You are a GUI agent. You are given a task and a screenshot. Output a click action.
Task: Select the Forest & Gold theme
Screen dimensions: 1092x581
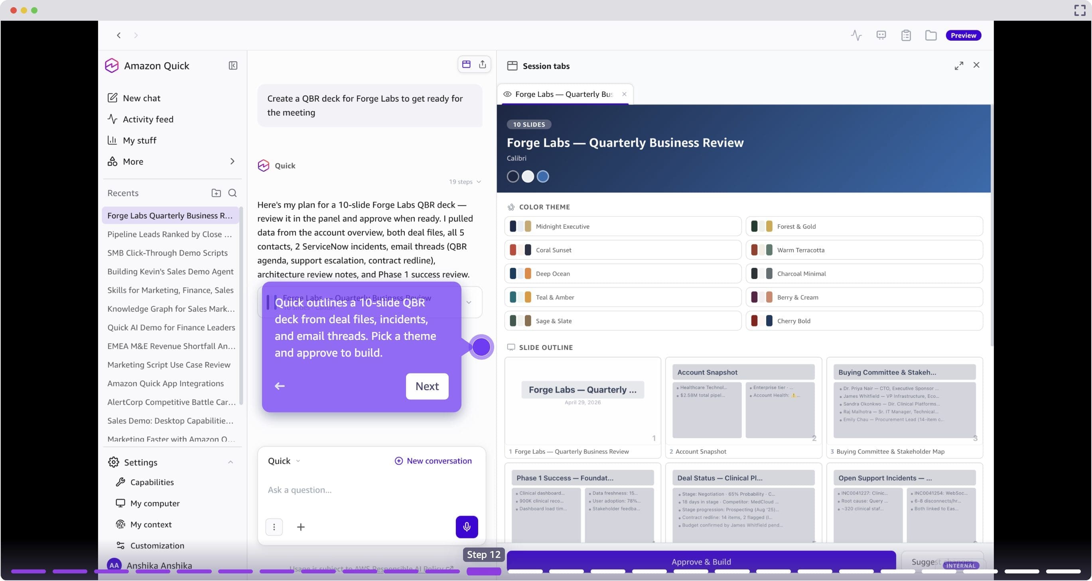(863, 226)
